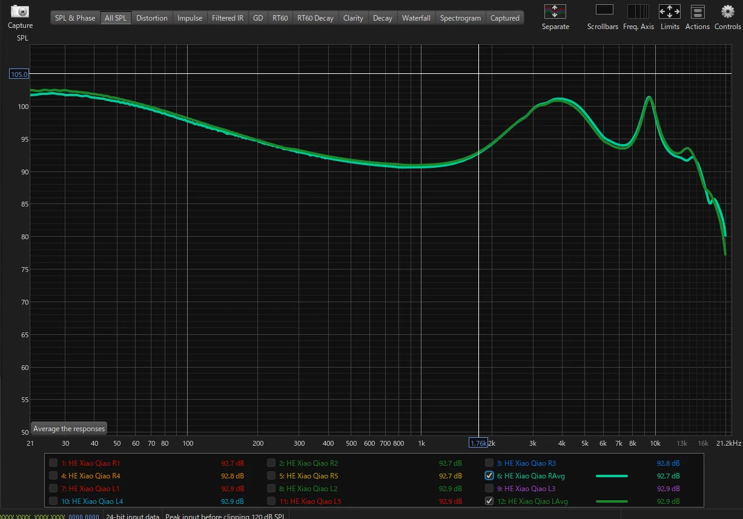Go to the Impulse tab
This screenshot has height=519, width=743.
(x=190, y=18)
